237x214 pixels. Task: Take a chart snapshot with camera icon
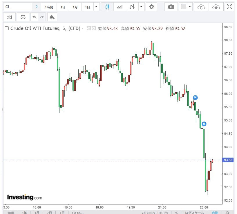point(171,7)
